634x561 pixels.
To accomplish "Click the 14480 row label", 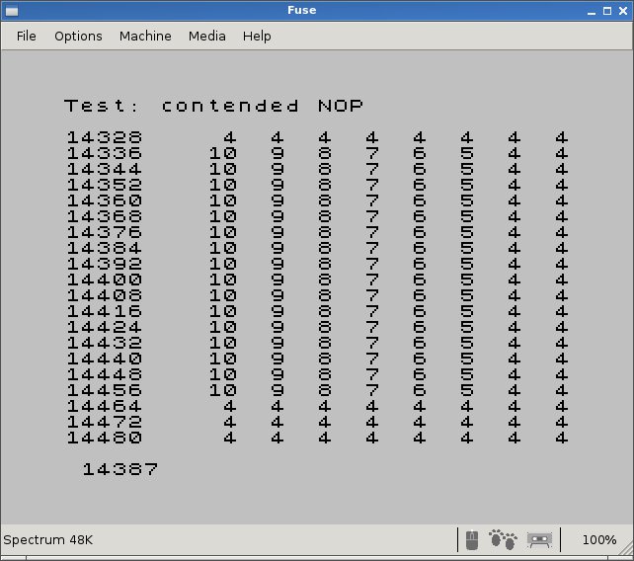I will (104, 438).
